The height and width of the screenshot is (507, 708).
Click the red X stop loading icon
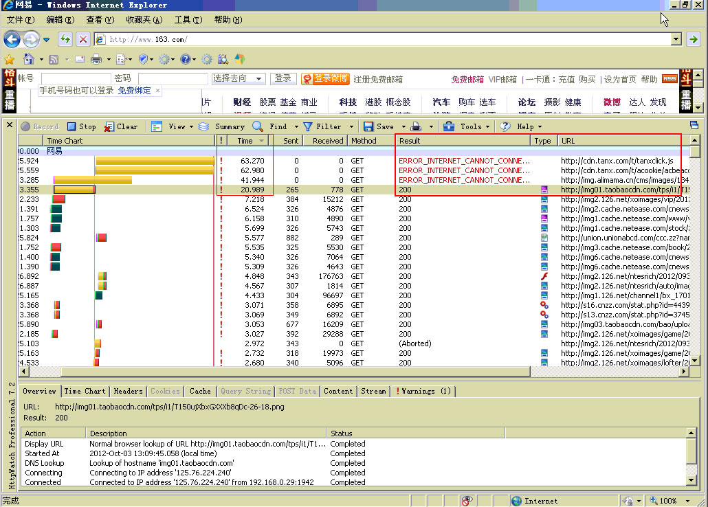click(83, 39)
